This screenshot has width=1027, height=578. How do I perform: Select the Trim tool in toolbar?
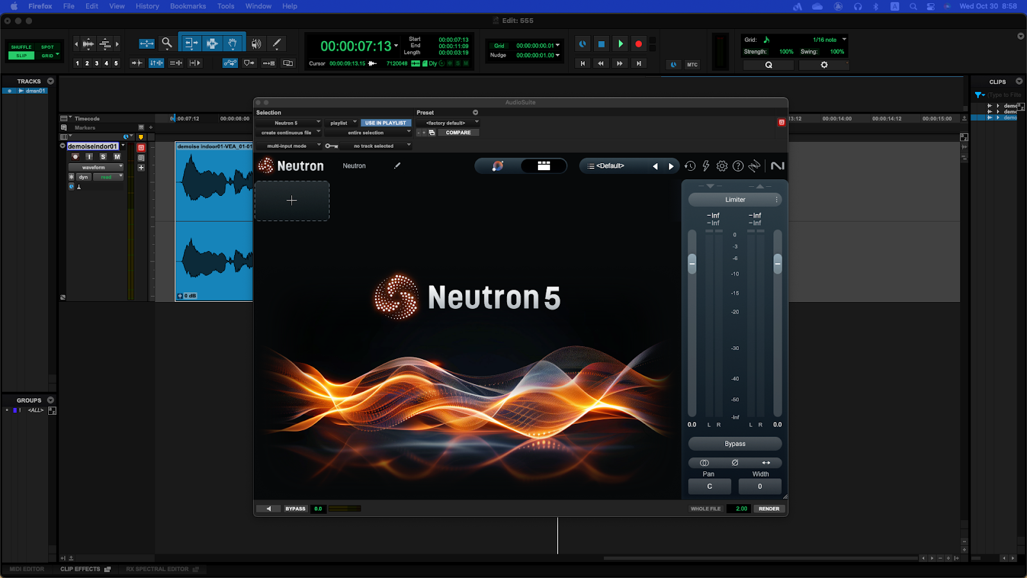click(x=191, y=43)
